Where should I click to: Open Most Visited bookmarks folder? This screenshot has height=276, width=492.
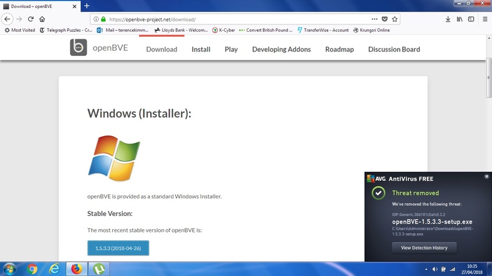(20, 30)
